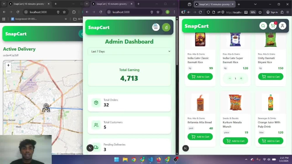Open Visual Studio Code from the taskbar

tap(150, 159)
